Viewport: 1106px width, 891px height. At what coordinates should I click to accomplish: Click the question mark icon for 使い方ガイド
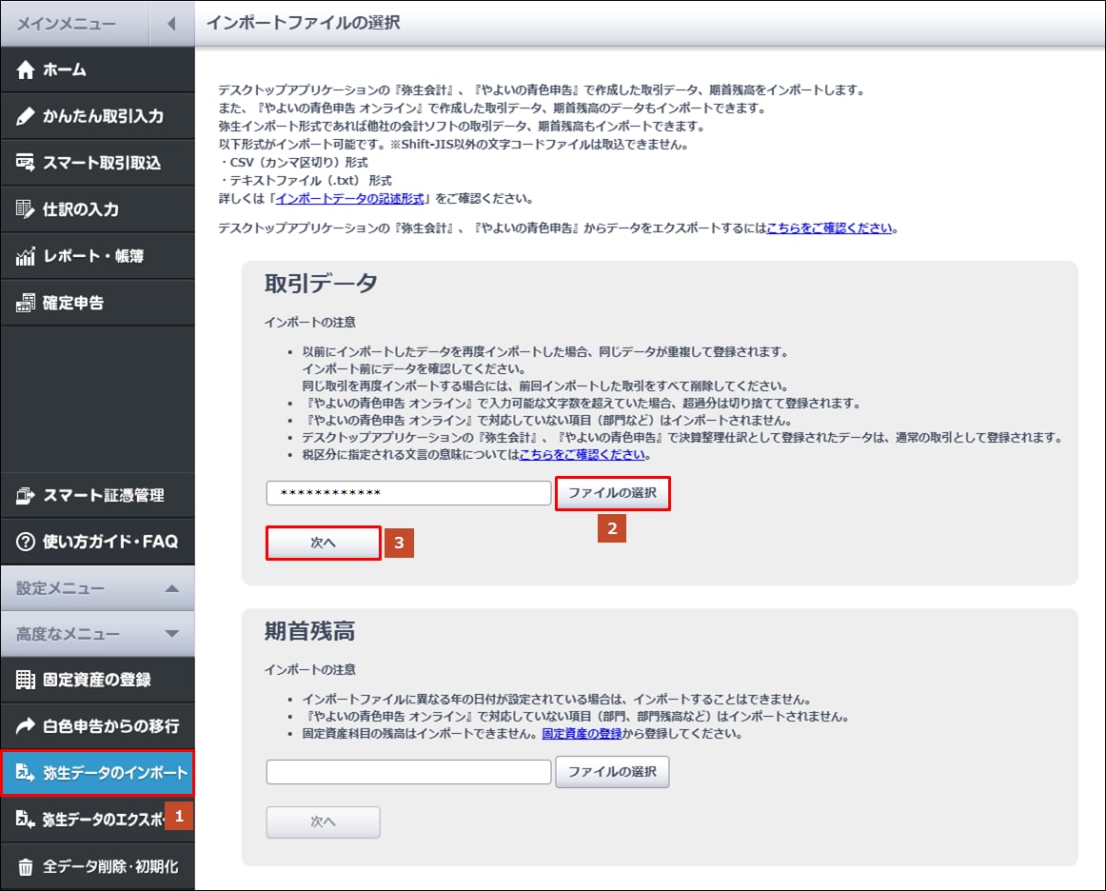[26, 541]
